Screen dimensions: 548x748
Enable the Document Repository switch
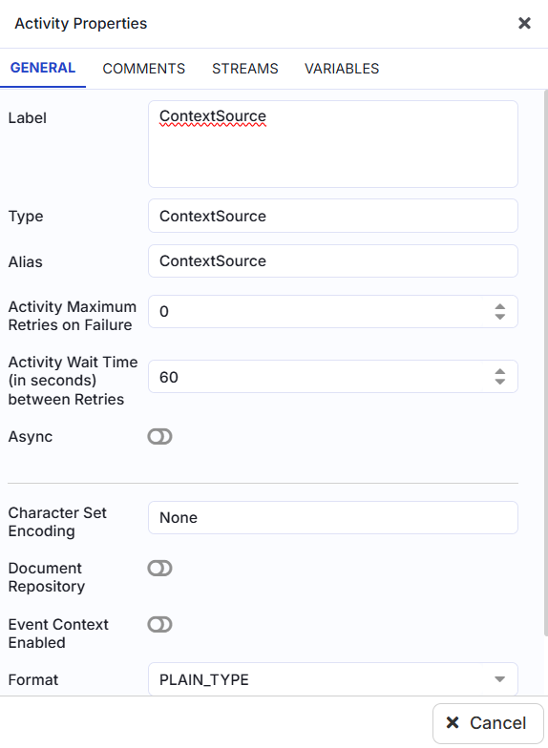pyautogui.click(x=160, y=569)
